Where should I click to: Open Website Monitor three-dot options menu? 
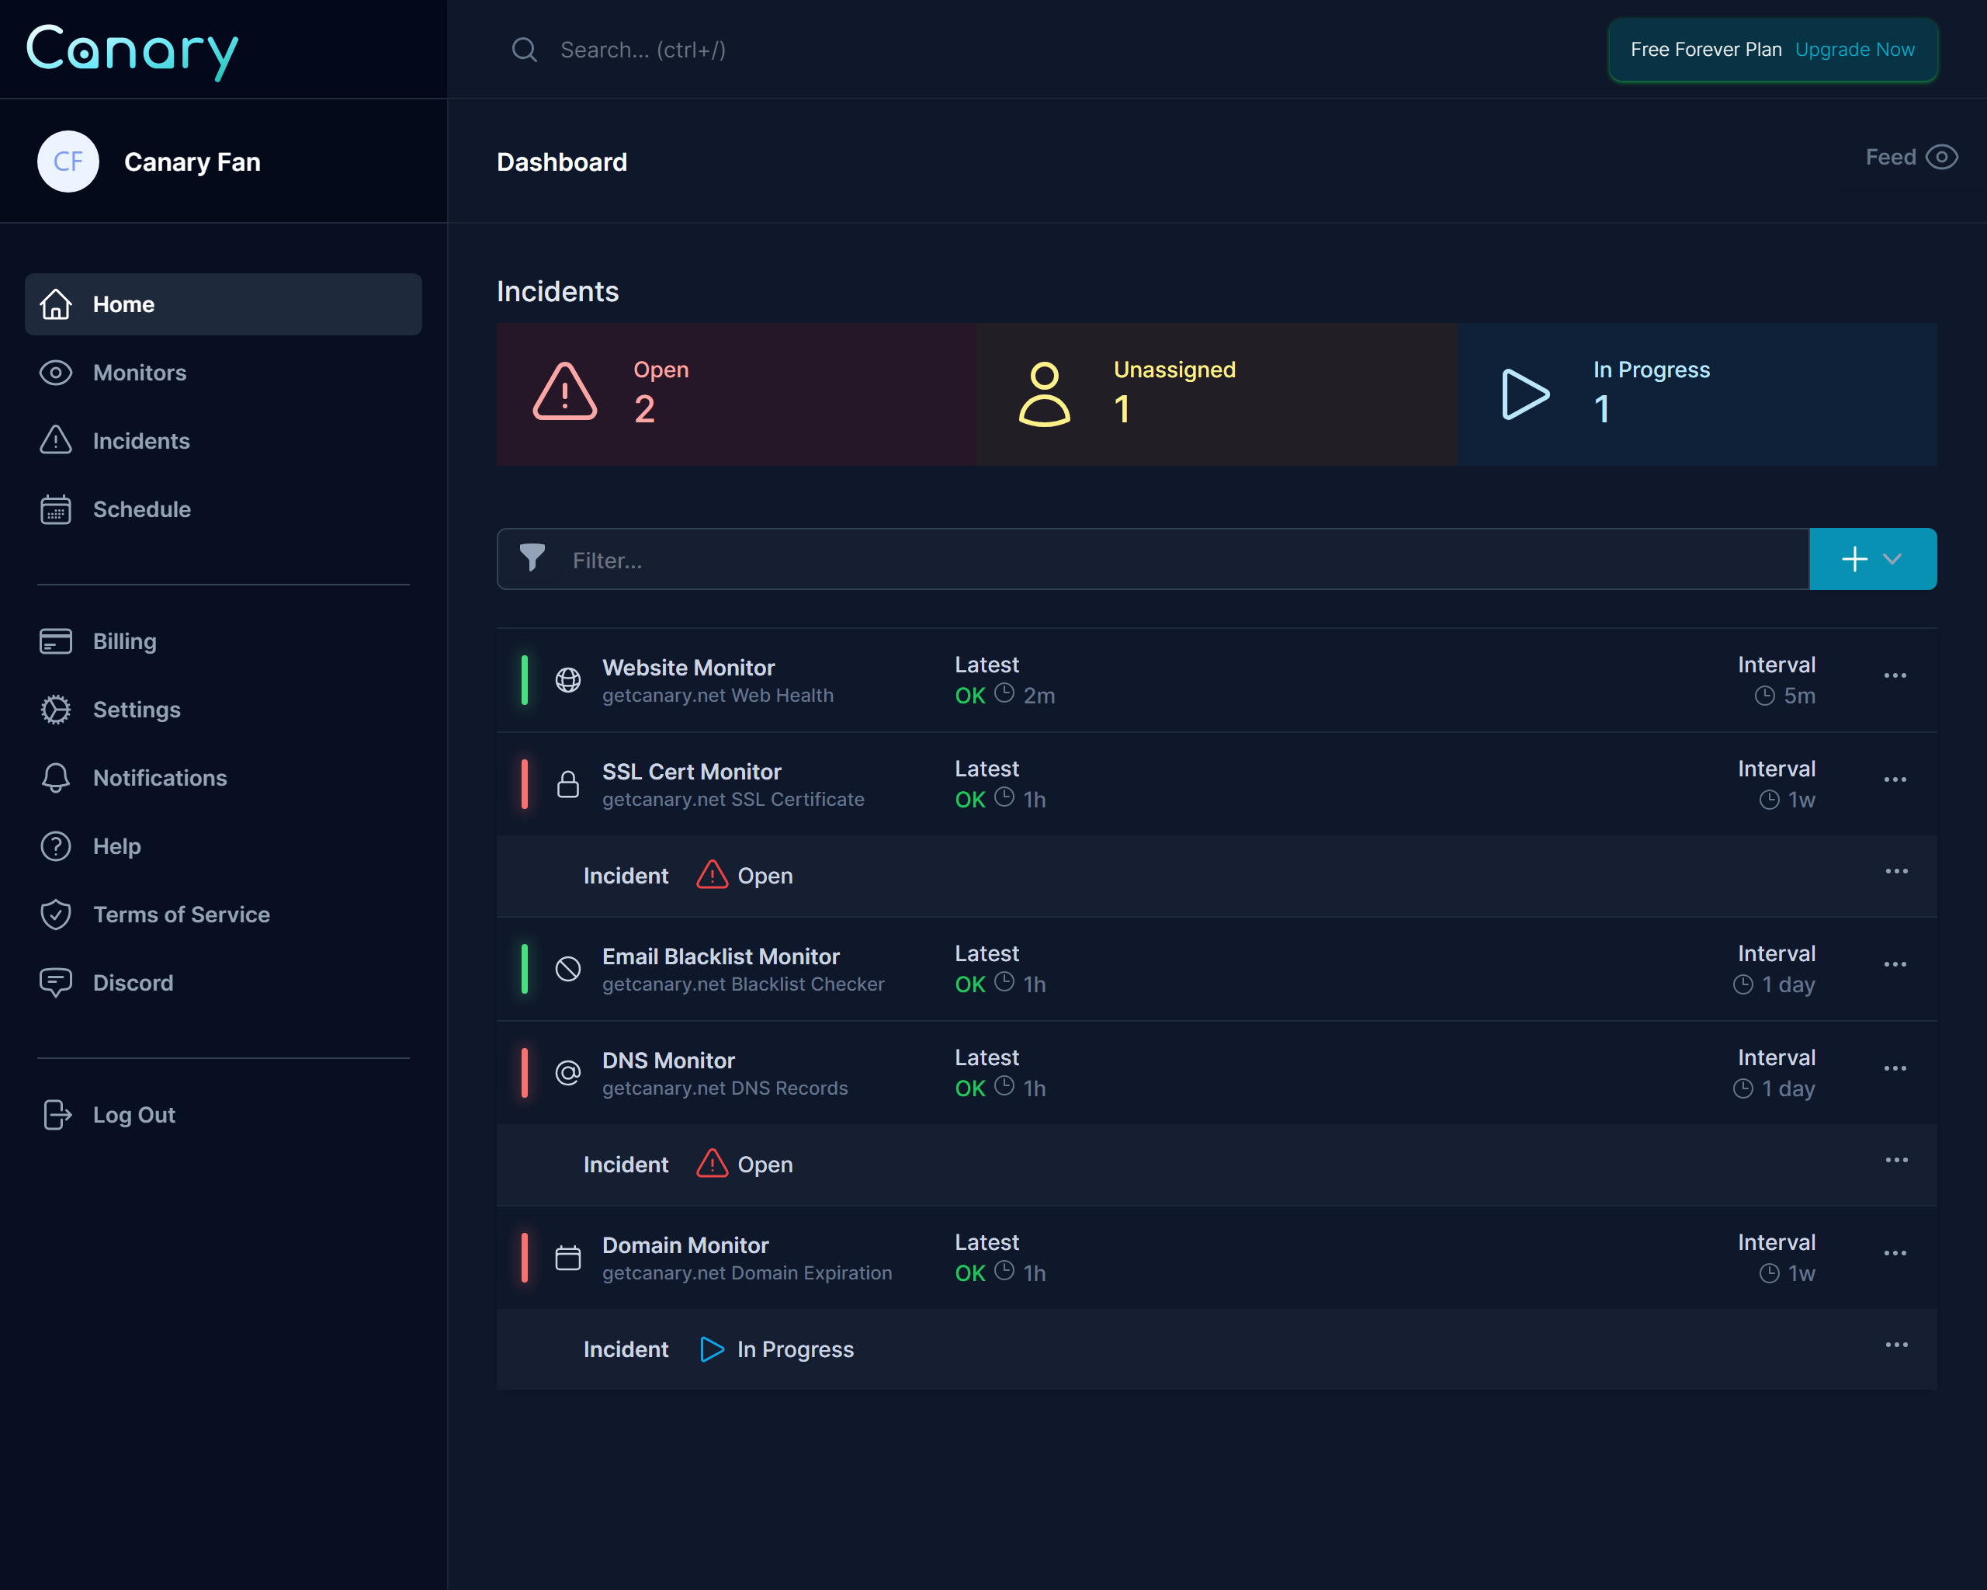pyautogui.click(x=1895, y=675)
